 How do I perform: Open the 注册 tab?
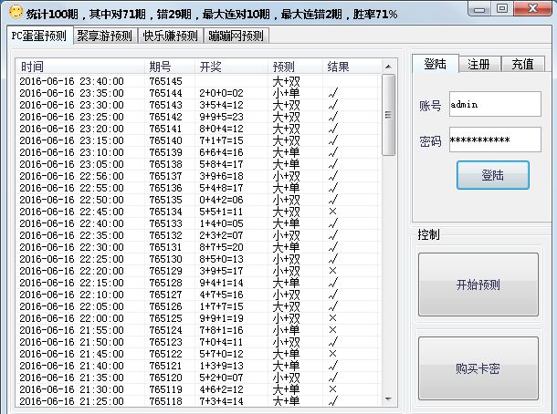[479, 65]
